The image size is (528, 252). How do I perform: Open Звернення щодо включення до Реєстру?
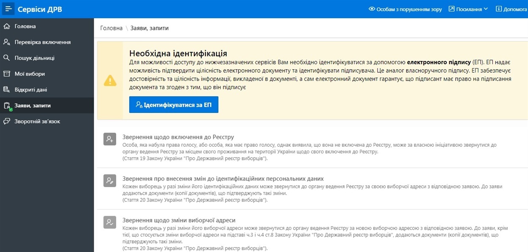pyautogui.click(x=178, y=137)
